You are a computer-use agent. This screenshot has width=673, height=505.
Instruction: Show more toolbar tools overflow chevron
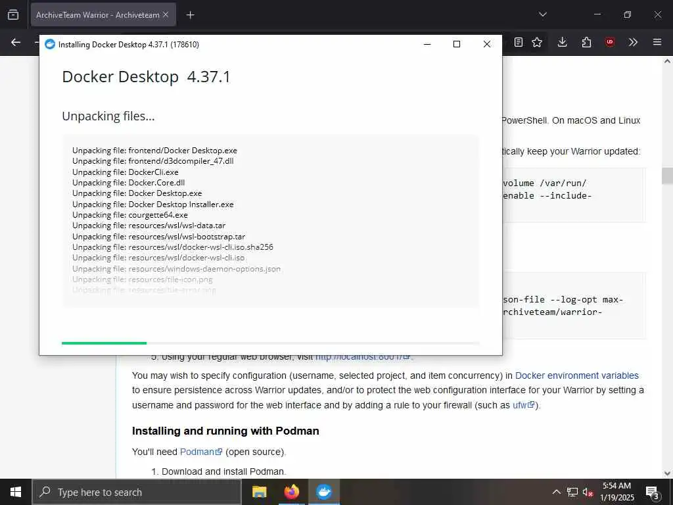tap(633, 42)
